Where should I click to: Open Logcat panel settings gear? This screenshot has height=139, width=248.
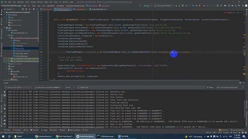click(x=240, y=83)
